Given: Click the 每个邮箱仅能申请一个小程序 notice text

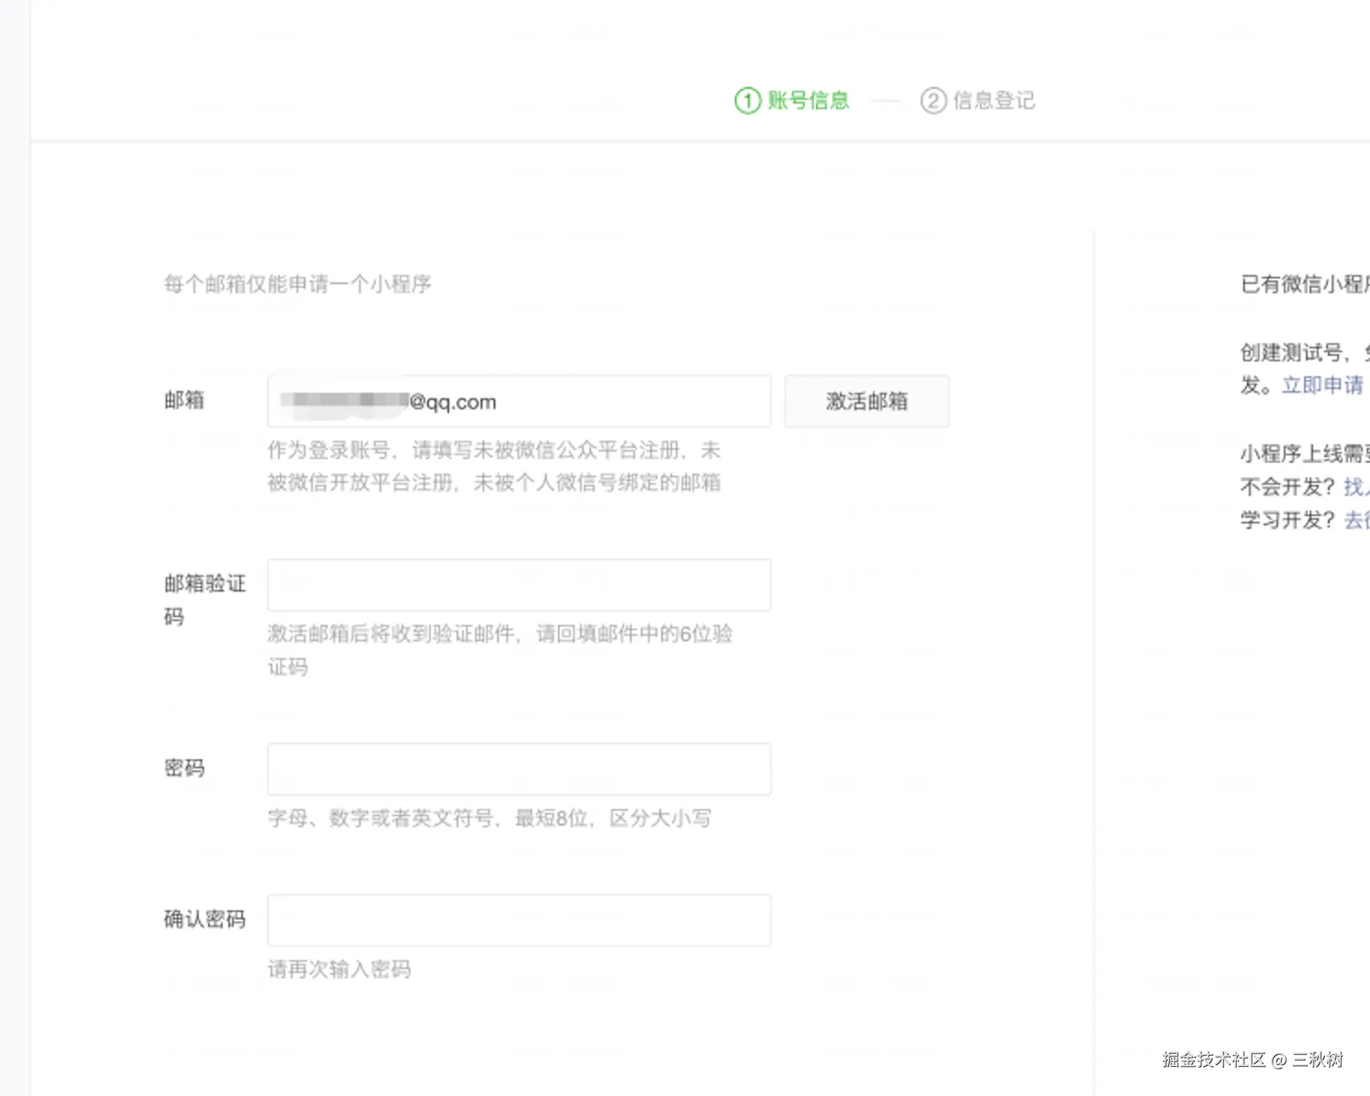Looking at the screenshot, I should pos(297,283).
